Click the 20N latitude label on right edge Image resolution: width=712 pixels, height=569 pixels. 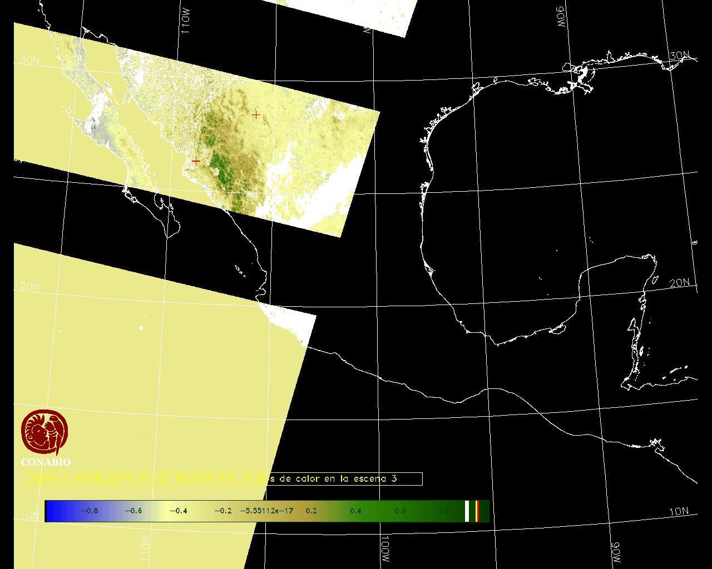click(679, 283)
